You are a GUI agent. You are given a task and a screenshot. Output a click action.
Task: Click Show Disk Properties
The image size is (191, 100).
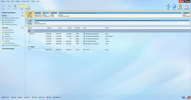pyautogui.click(x=10, y=43)
